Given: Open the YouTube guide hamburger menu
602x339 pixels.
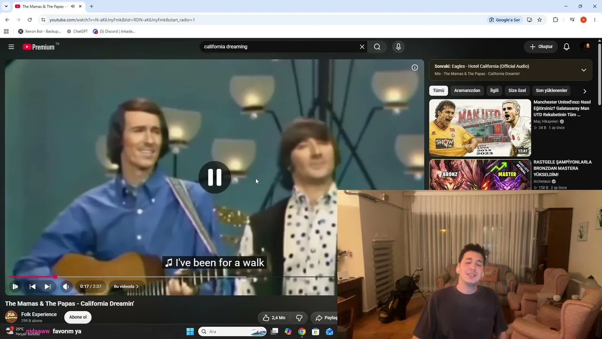Looking at the screenshot, I should [11, 47].
